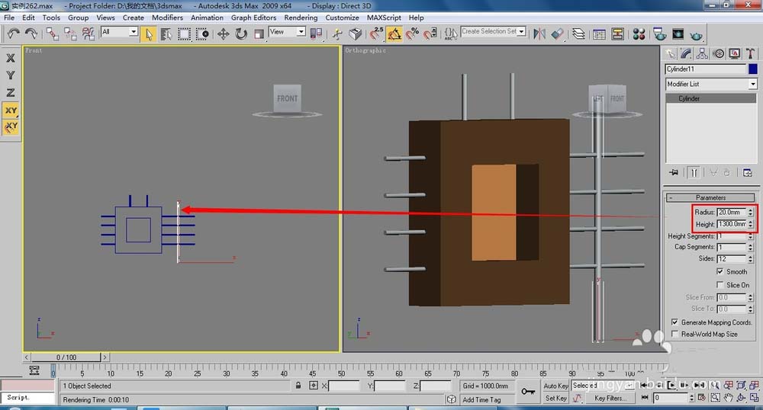The image size is (763, 410).
Task: Open the Material Editor spheres icon
Action: coord(639,34)
